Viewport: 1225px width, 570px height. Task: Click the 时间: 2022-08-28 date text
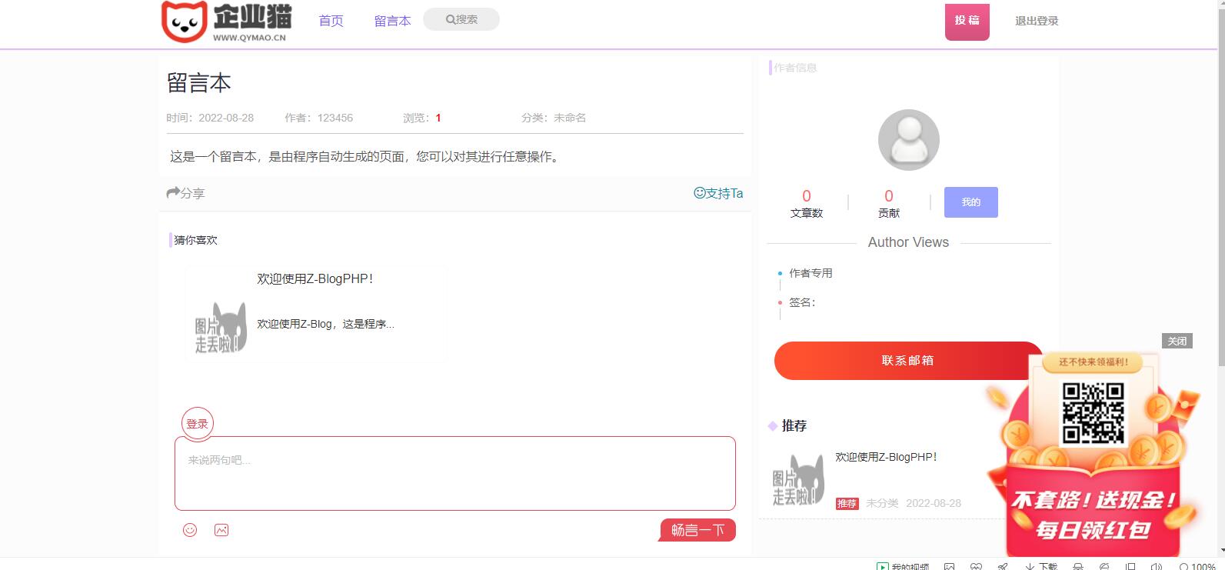210,118
